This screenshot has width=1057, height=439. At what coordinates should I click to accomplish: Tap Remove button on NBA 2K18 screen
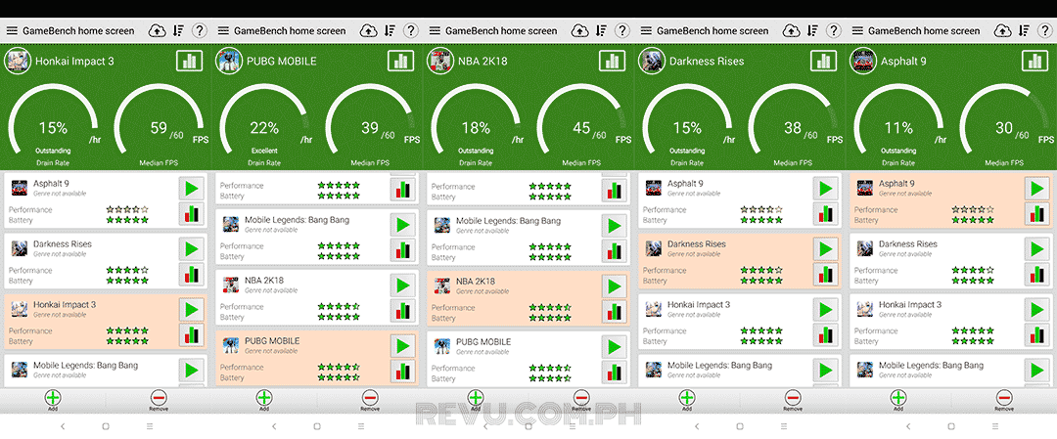tap(581, 400)
